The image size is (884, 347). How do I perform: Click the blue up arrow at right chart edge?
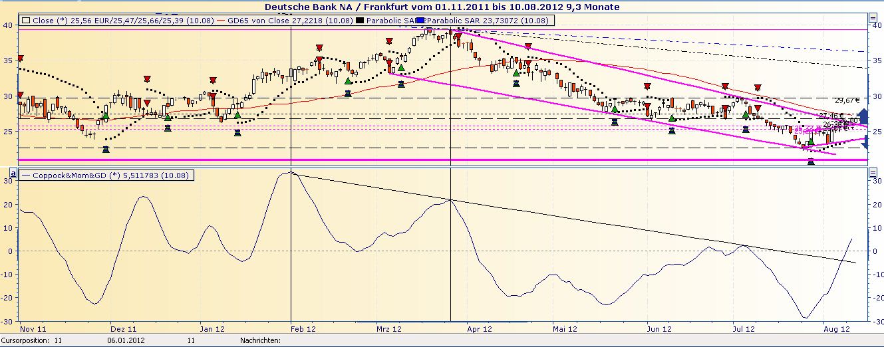(862, 116)
